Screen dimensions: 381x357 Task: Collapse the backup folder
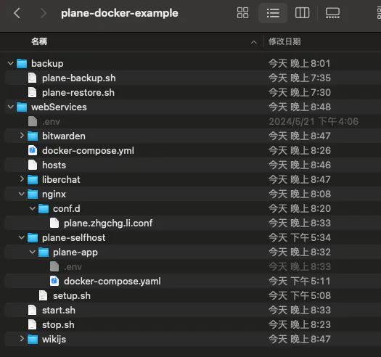click(x=10, y=63)
